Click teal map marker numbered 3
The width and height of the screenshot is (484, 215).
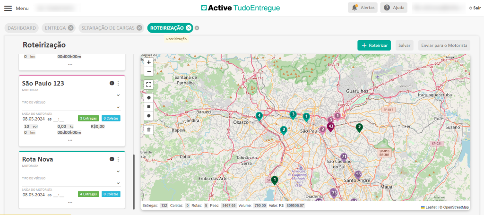(293, 115)
